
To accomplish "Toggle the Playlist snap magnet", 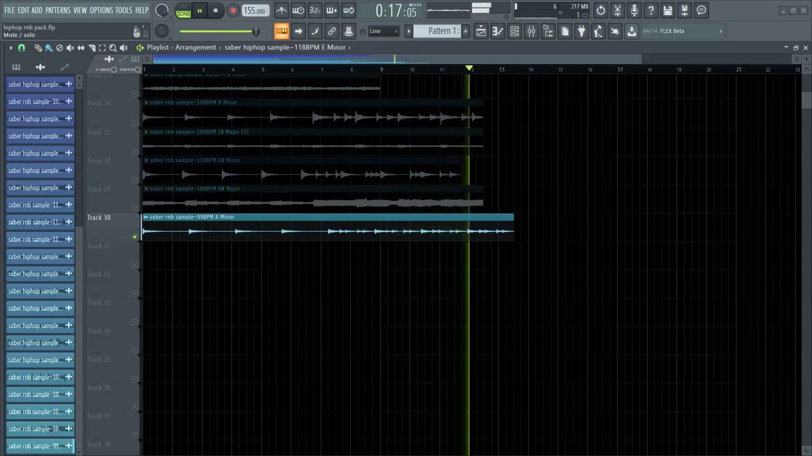I will [22, 47].
